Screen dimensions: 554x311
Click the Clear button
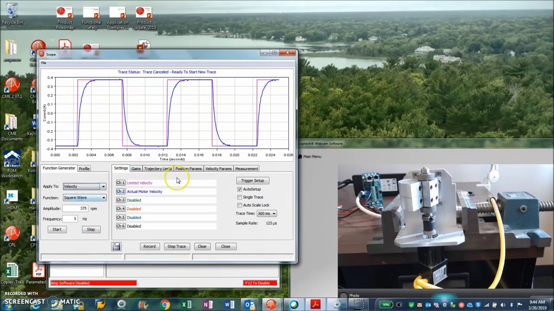(x=202, y=247)
